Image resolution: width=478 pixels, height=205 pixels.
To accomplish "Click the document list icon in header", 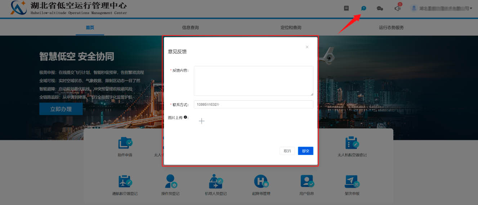I will 346,8.
